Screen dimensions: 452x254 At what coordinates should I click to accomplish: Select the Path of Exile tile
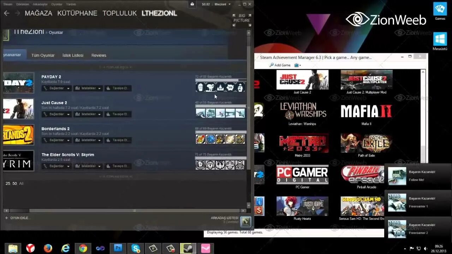click(x=367, y=145)
